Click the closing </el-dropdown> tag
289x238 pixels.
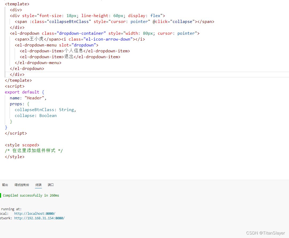pos(27,69)
